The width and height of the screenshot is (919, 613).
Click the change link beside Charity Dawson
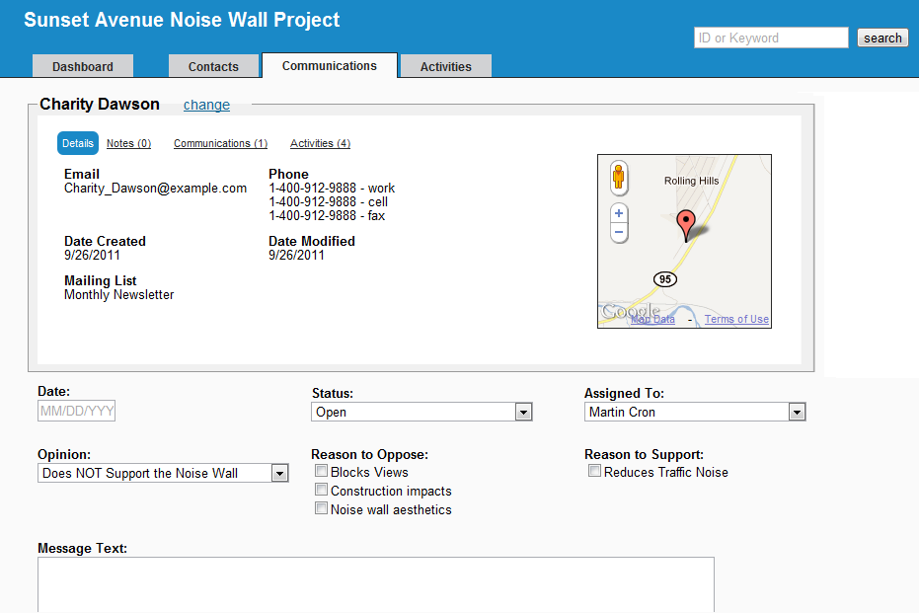click(206, 105)
